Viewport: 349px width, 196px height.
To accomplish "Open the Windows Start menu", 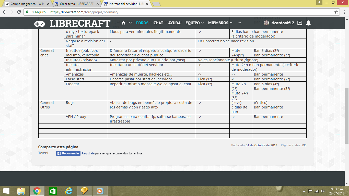I will click(x=6, y=191).
